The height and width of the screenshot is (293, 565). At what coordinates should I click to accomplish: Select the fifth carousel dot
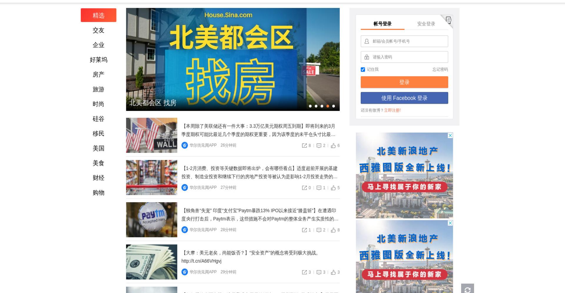[334, 106]
